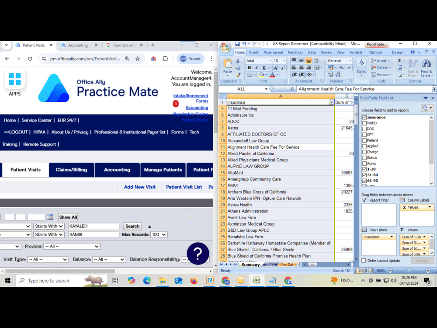437x328 pixels.
Task: Cut the selection with the scissors icon
Action: point(238,60)
